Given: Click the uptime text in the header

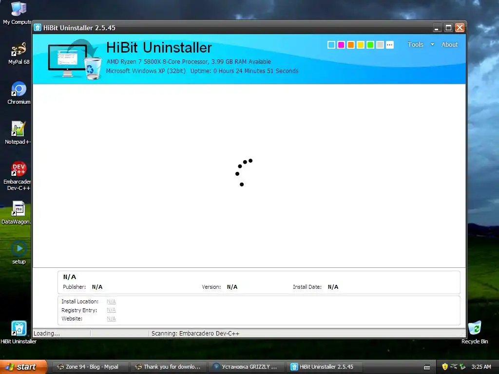Looking at the screenshot, I should (244, 71).
